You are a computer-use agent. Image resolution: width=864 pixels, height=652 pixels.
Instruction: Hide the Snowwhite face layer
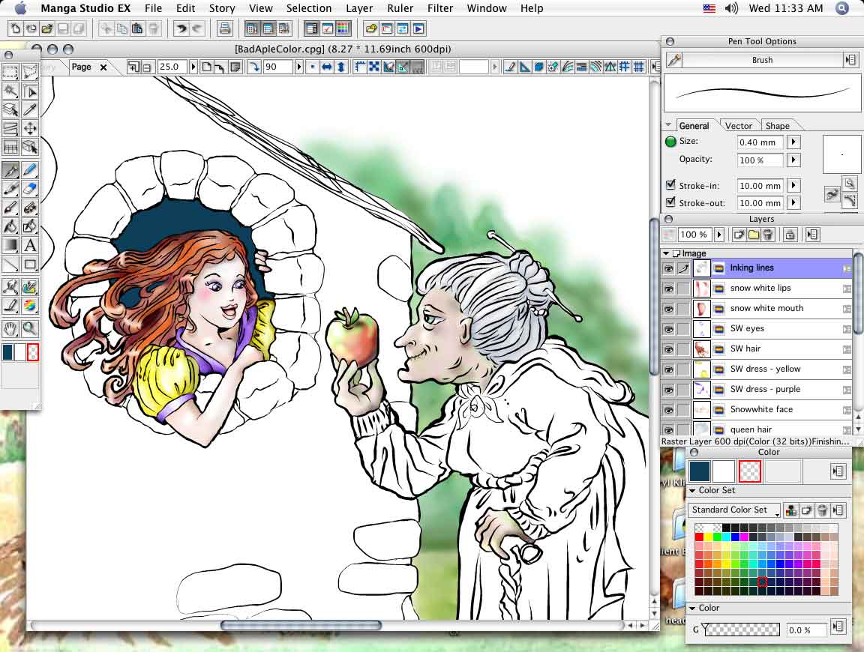(x=668, y=410)
